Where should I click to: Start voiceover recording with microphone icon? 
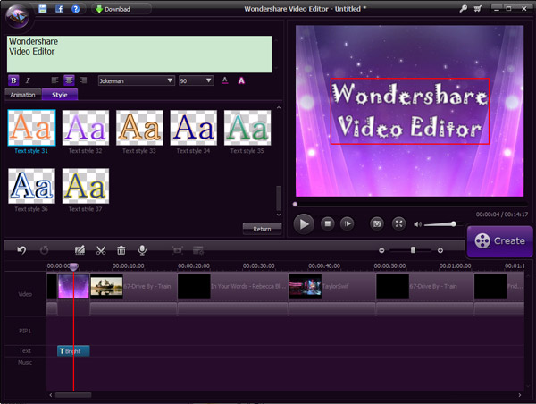[142, 250]
